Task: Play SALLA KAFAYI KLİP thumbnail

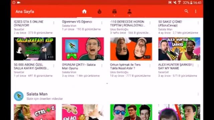Action: point(35,49)
